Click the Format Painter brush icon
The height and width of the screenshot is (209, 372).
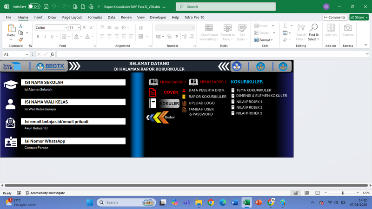(20, 40)
